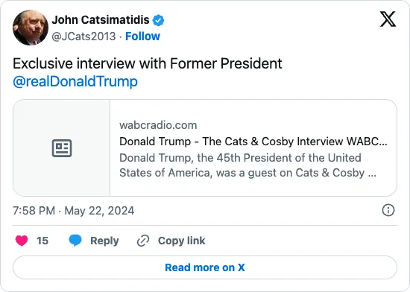Open the John Catsimatidis display name
The image size is (410, 292).
101,20
